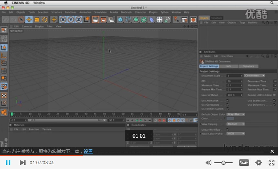Toggle Use Deformers checkbox

coord(274,104)
